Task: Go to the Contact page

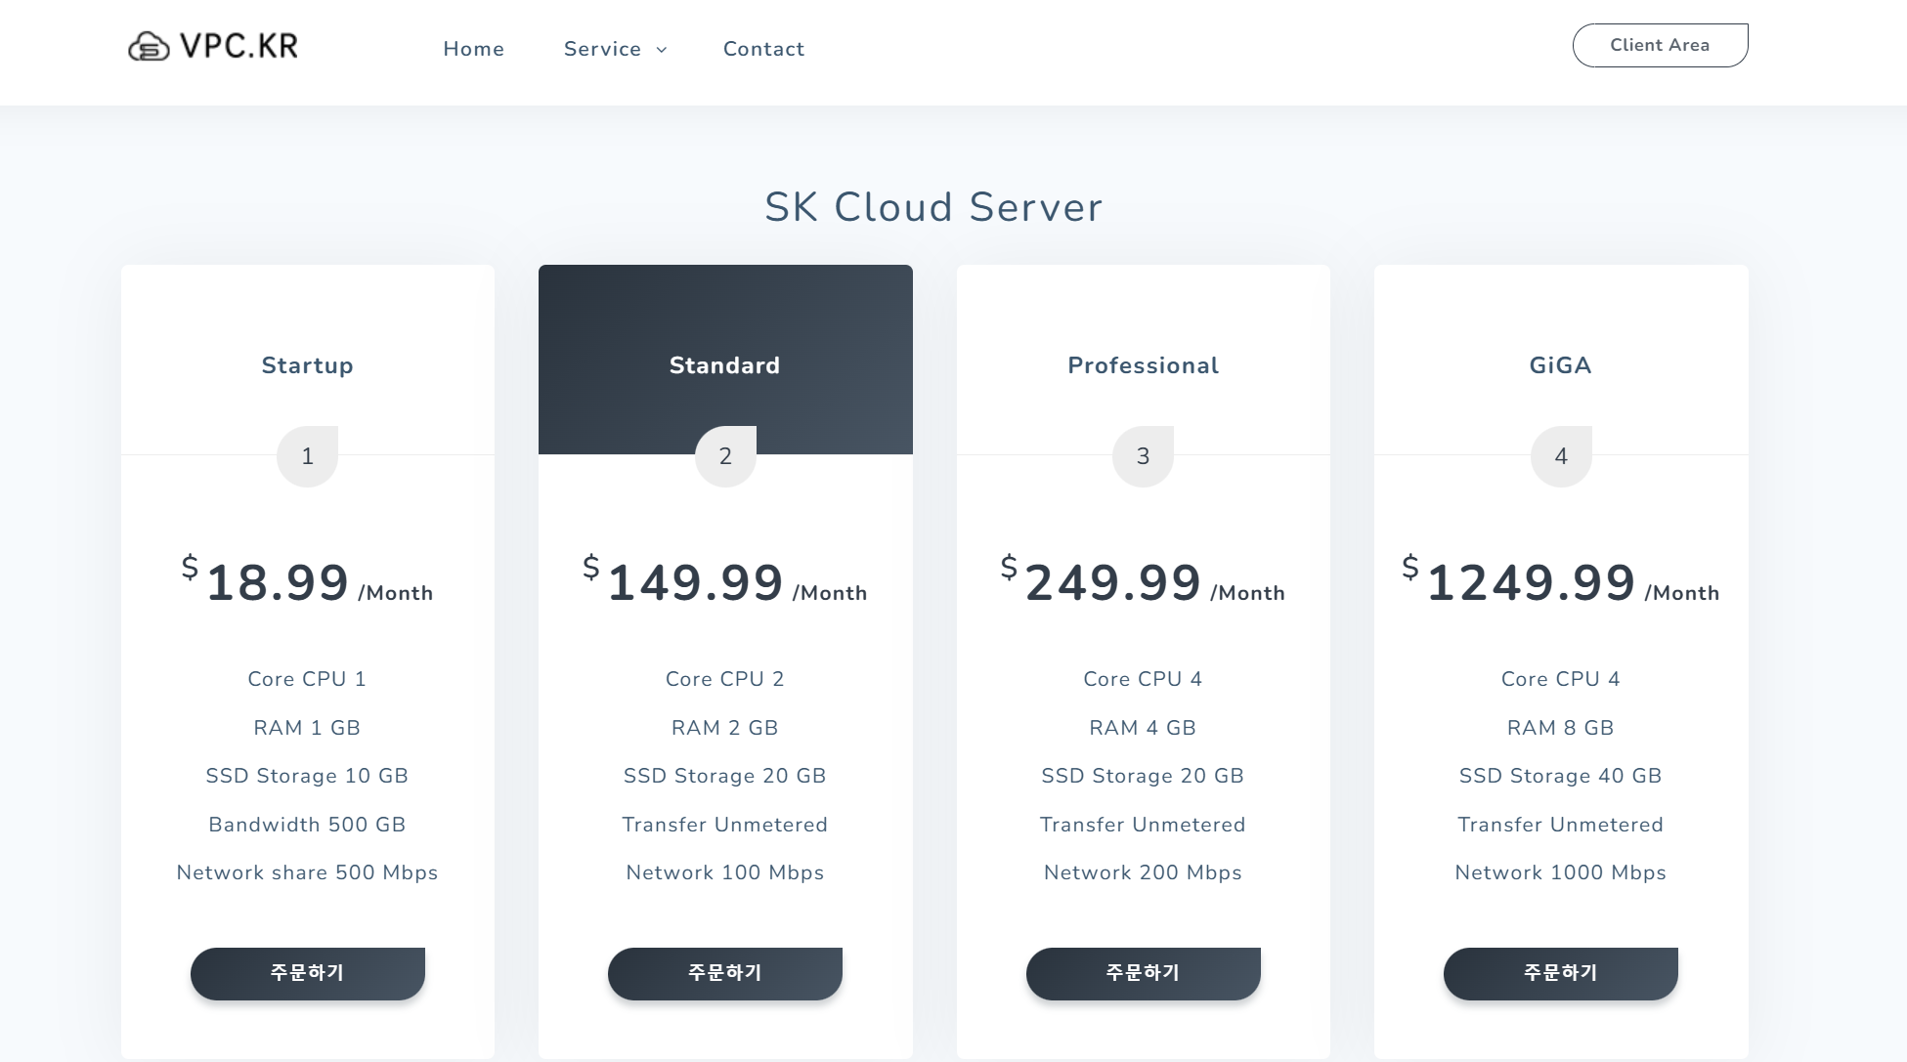Action: [x=763, y=49]
